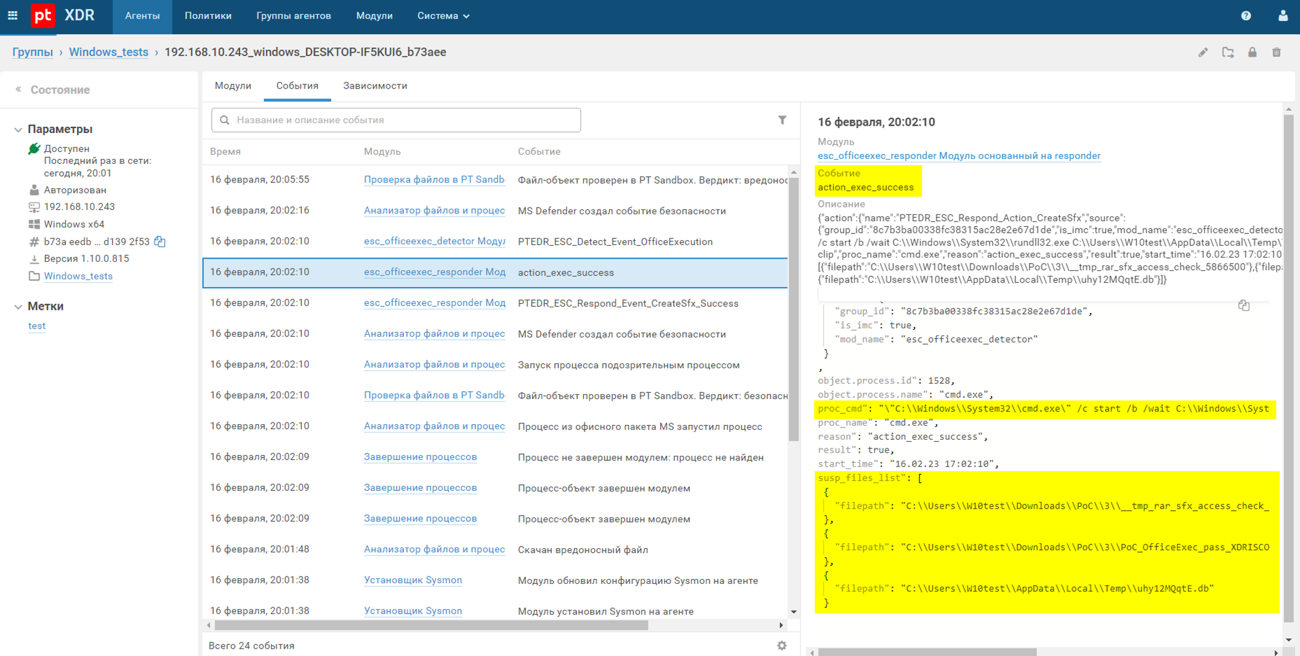Click the move agent to group icon
The image size is (1300, 656).
pos(1228,52)
